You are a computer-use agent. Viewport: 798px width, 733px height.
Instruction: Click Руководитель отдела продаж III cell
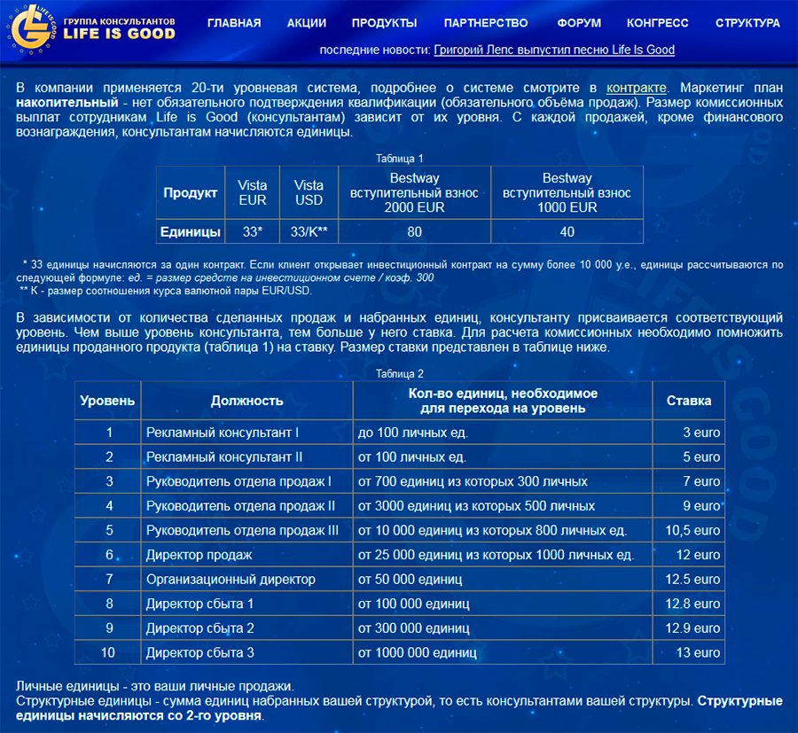(246, 530)
